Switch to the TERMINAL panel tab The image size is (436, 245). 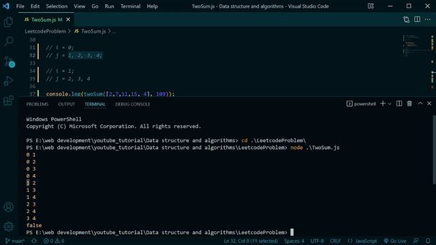(x=95, y=104)
